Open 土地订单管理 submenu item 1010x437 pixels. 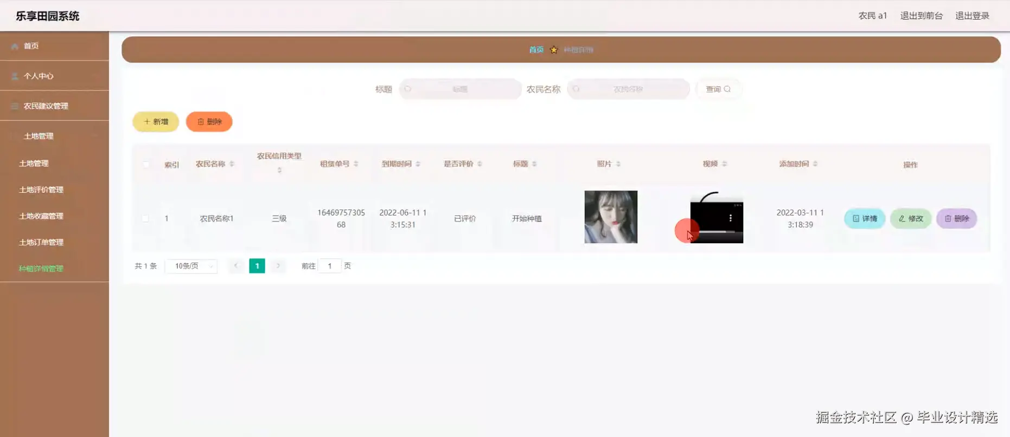pos(41,242)
